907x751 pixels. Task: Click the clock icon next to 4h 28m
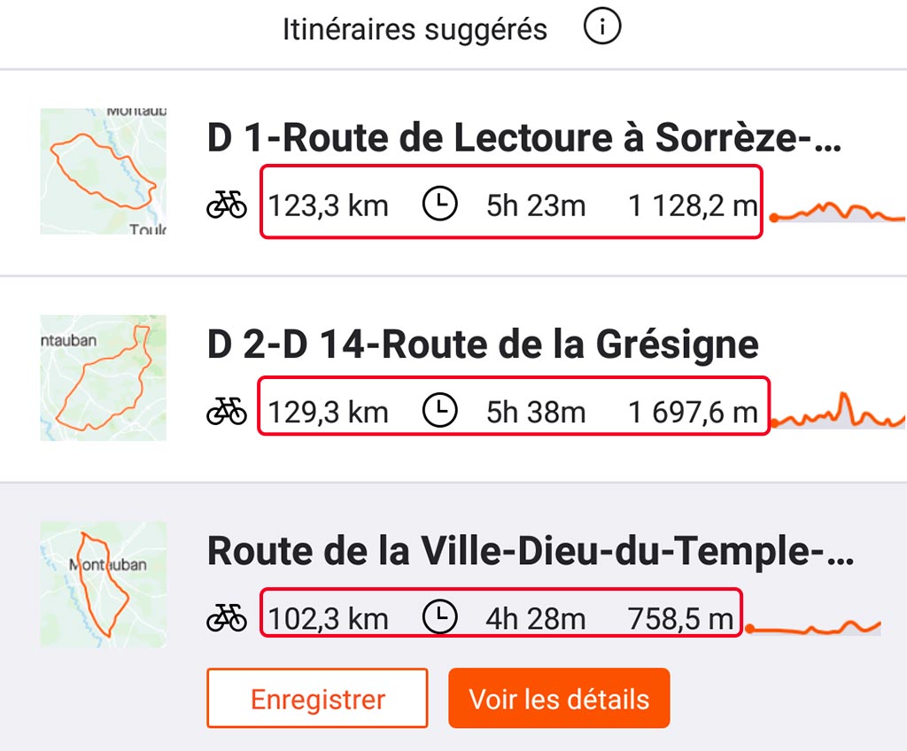click(439, 616)
